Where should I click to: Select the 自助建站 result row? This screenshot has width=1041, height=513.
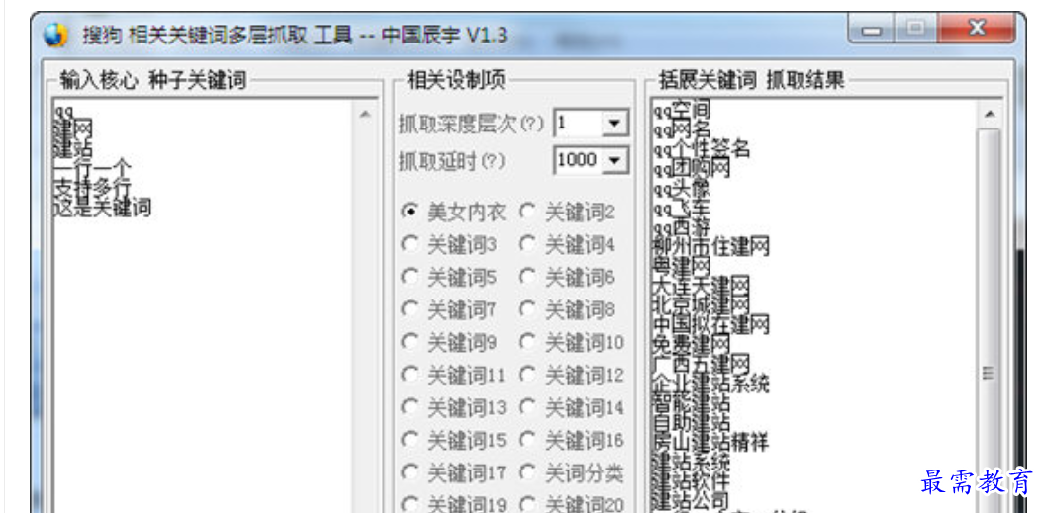tap(691, 423)
